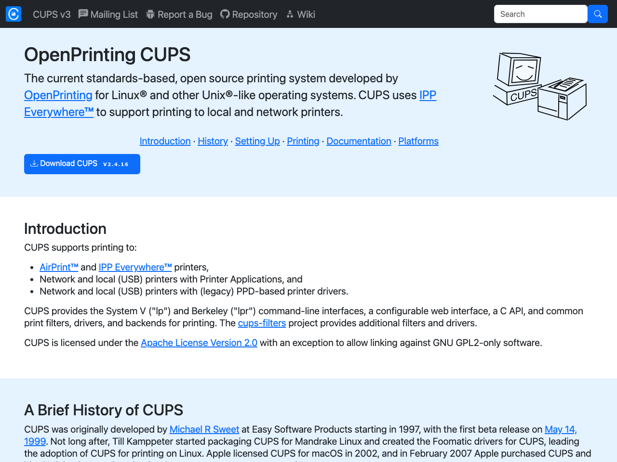Image resolution: width=617 pixels, height=462 pixels.
Task: Click the AirPrint link in the bullet list
Action: 59,267
